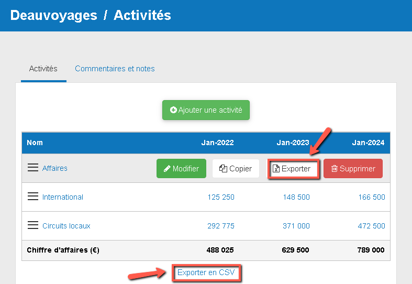Click the pencil icon in the Modifier button

point(167,169)
